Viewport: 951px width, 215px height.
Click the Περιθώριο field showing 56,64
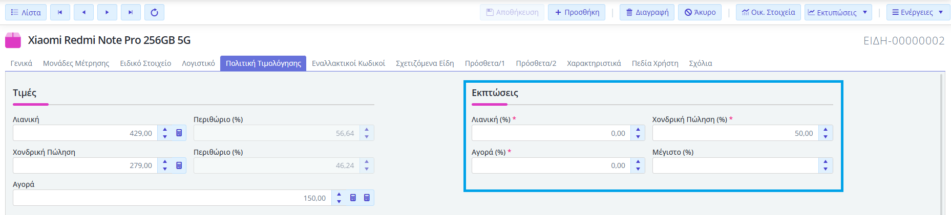click(277, 133)
